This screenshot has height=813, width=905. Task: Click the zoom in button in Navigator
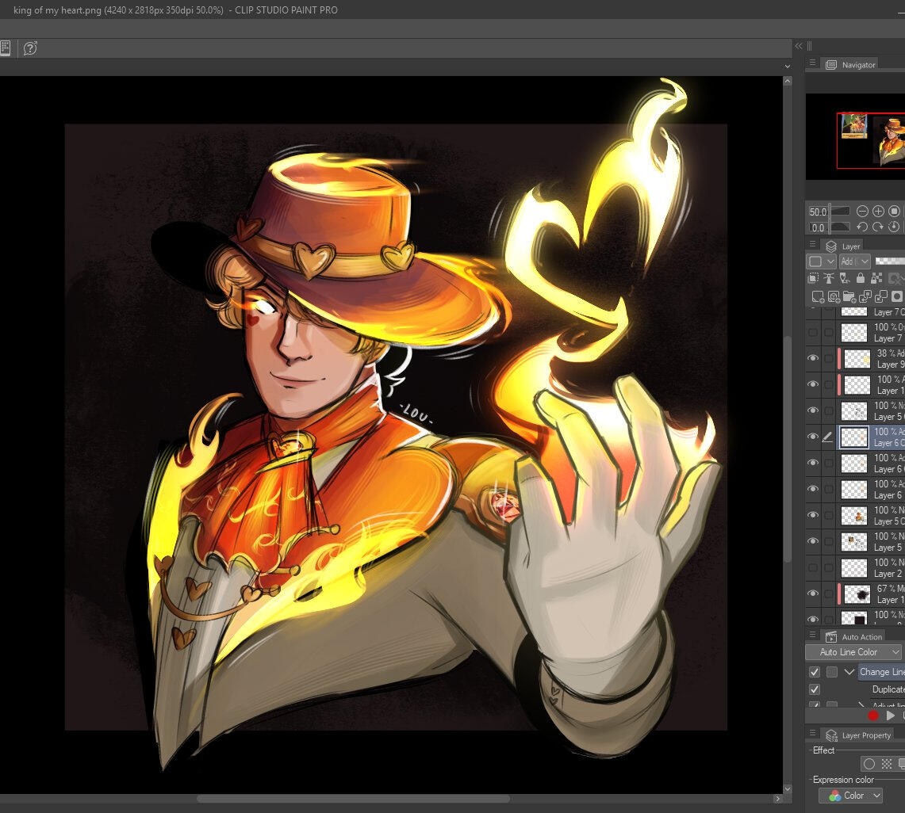tap(878, 212)
